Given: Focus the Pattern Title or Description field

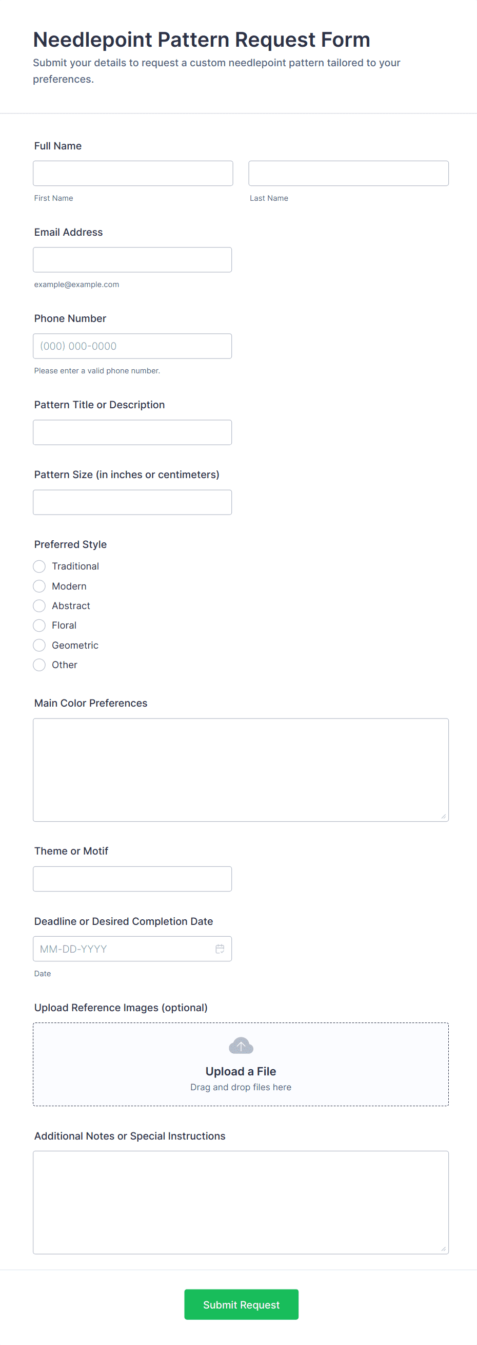Looking at the screenshot, I should click(x=132, y=432).
